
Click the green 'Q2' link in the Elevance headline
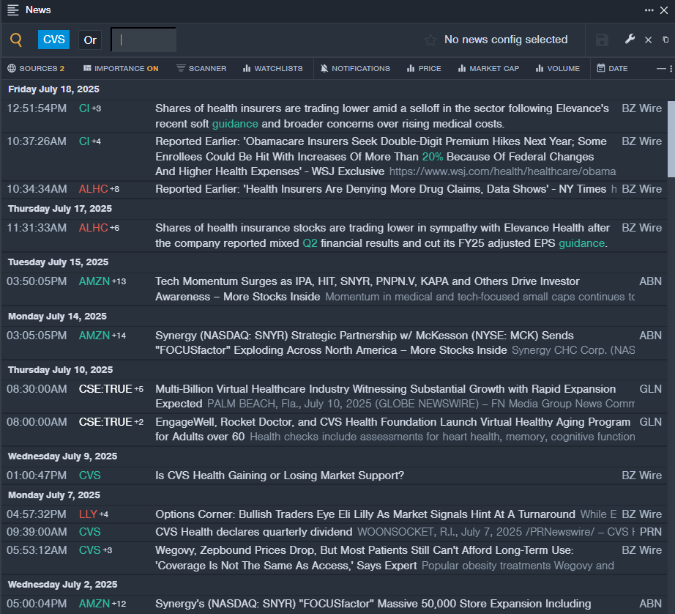[x=310, y=243]
